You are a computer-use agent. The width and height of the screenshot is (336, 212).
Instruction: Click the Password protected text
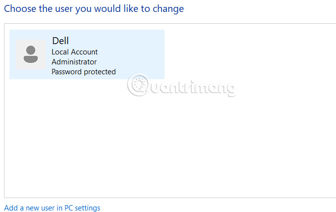click(83, 72)
